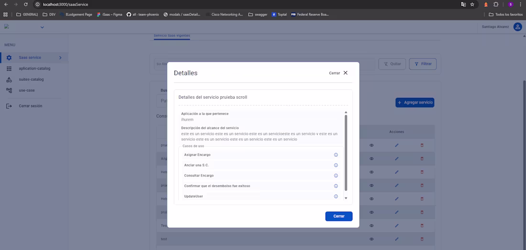This screenshot has width=526, height=250.
Task: Click the Filtrar button
Action: click(423, 64)
